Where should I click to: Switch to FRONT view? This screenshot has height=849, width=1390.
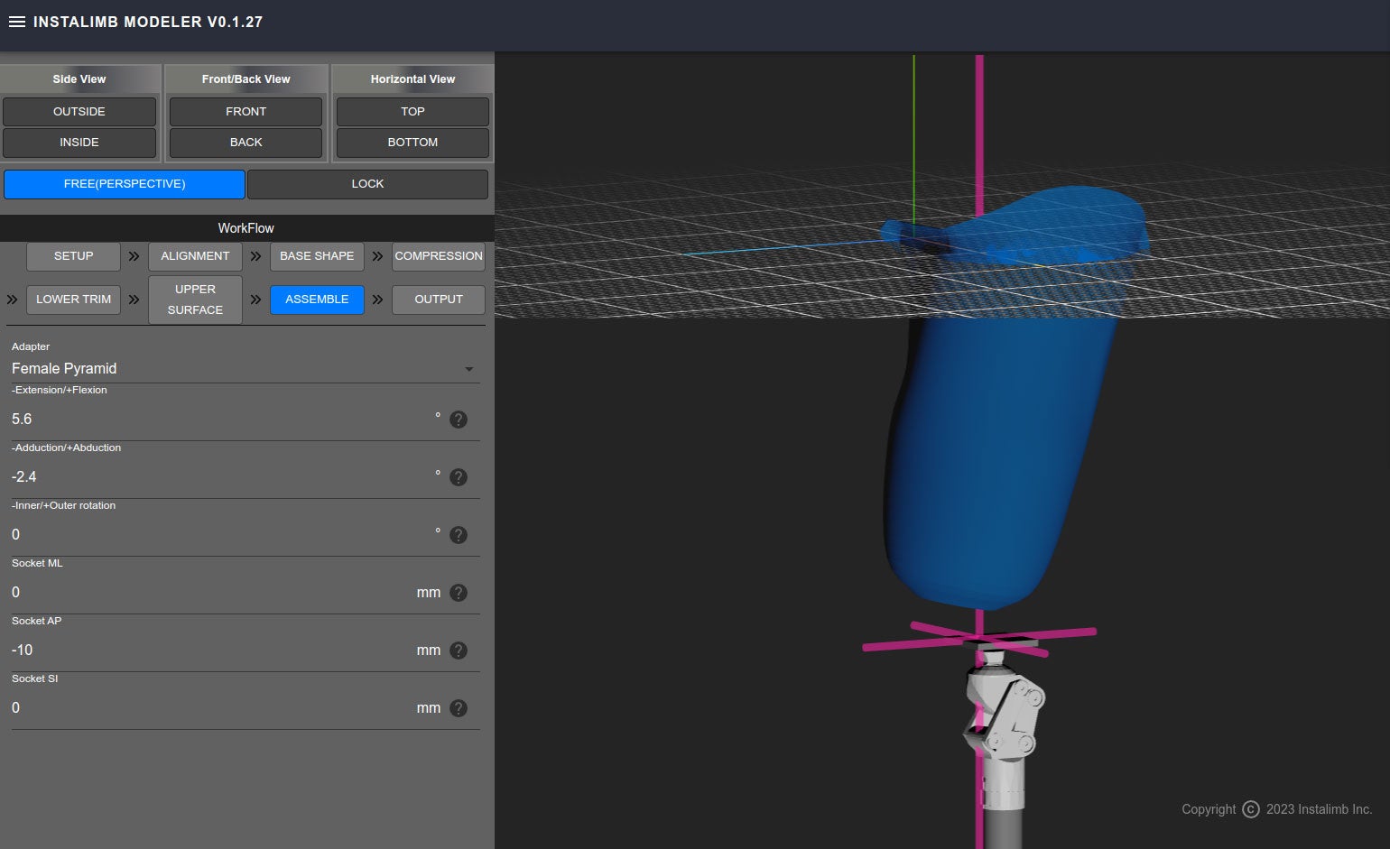246,112
